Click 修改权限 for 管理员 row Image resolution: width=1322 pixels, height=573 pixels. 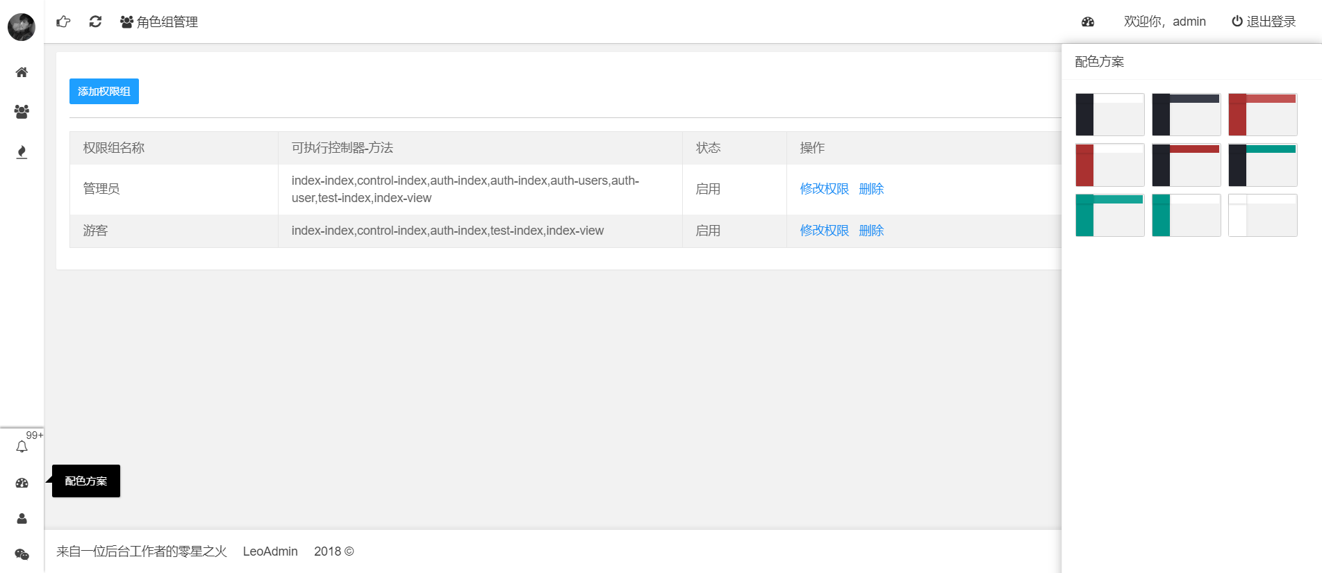click(x=824, y=189)
